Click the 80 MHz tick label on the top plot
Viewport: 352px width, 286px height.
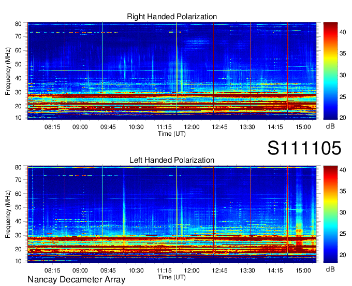[18, 24]
